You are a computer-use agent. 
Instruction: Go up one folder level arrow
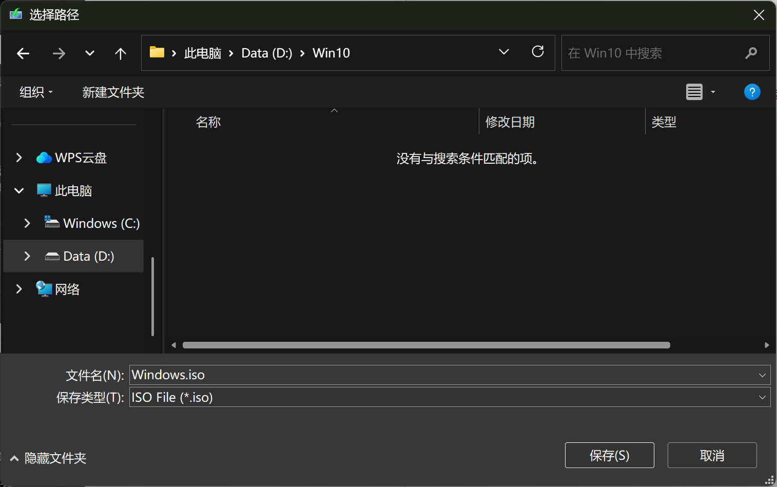click(x=121, y=53)
